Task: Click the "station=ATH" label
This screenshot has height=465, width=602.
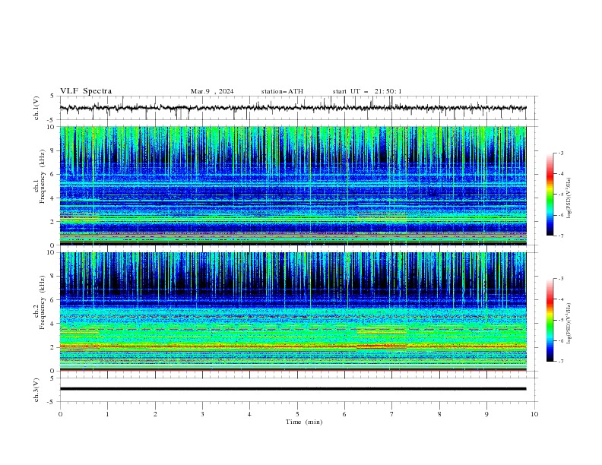Action: [282, 91]
